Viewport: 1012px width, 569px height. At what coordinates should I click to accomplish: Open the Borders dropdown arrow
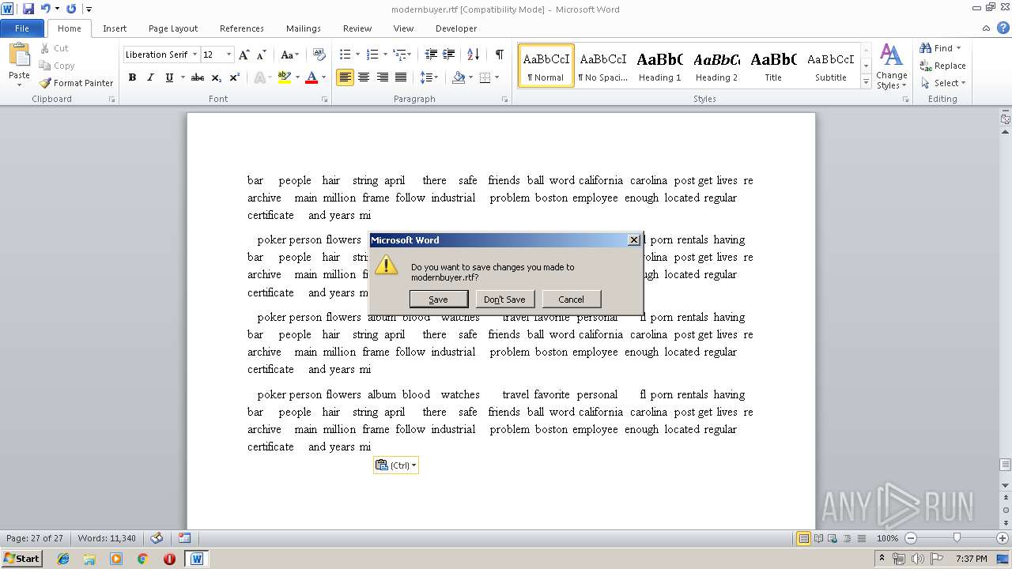click(496, 77)
